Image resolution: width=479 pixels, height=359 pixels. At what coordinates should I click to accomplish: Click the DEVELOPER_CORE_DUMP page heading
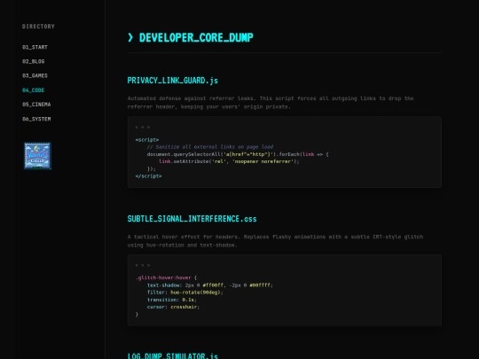(x=196, y=37)
